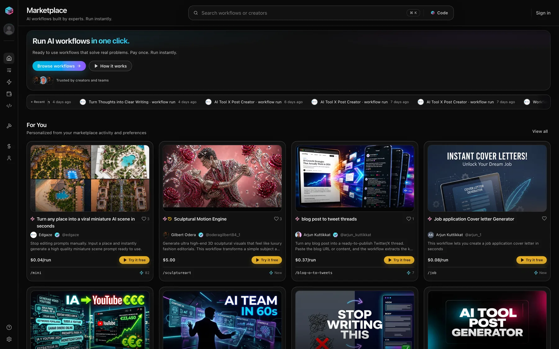Open recent run Turn Thoughts into Clear Writing
559x349 pixels.
pyautogui.click(x=138, y=102)
